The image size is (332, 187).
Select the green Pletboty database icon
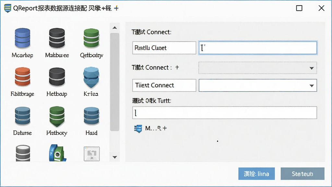coord(57,117)
